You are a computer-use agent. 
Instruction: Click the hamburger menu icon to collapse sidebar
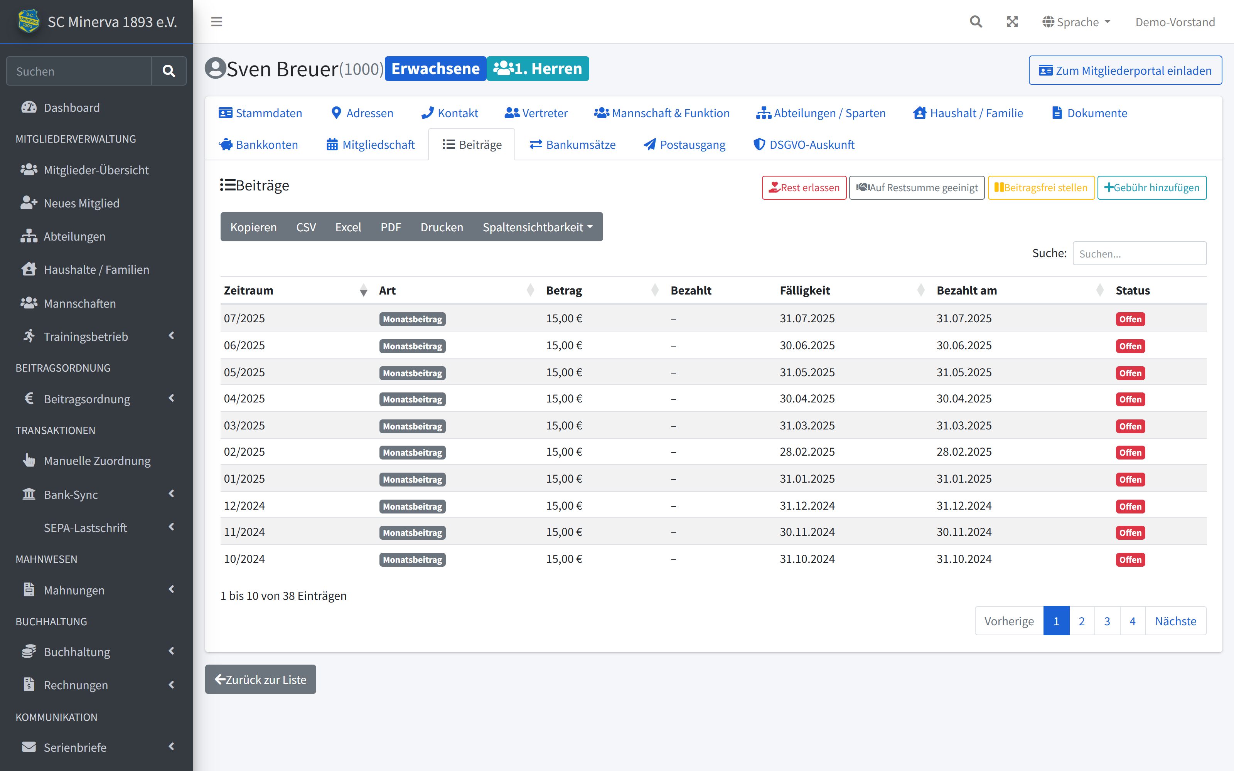point(217,22)
